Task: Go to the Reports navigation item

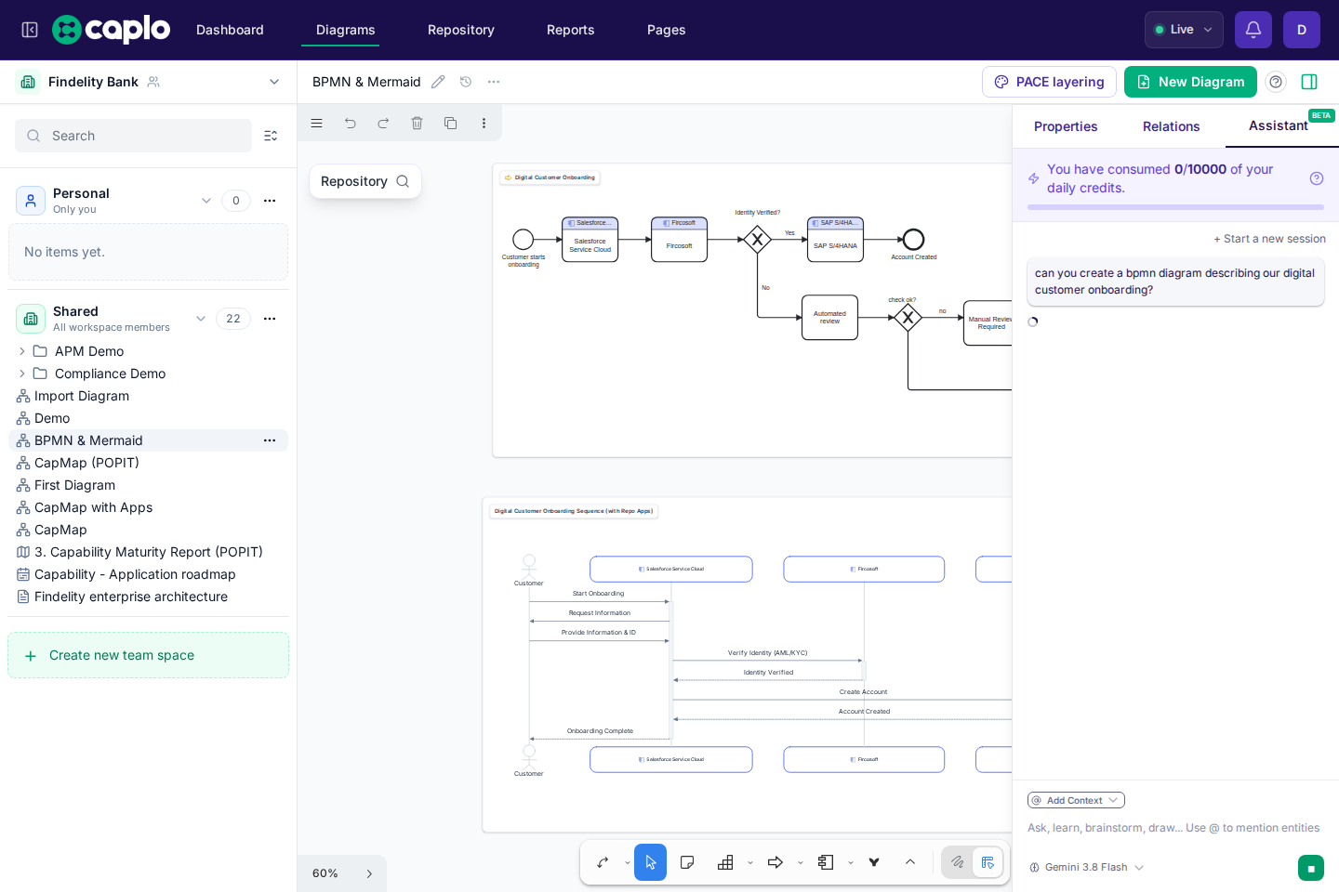Action: [571, 30]
